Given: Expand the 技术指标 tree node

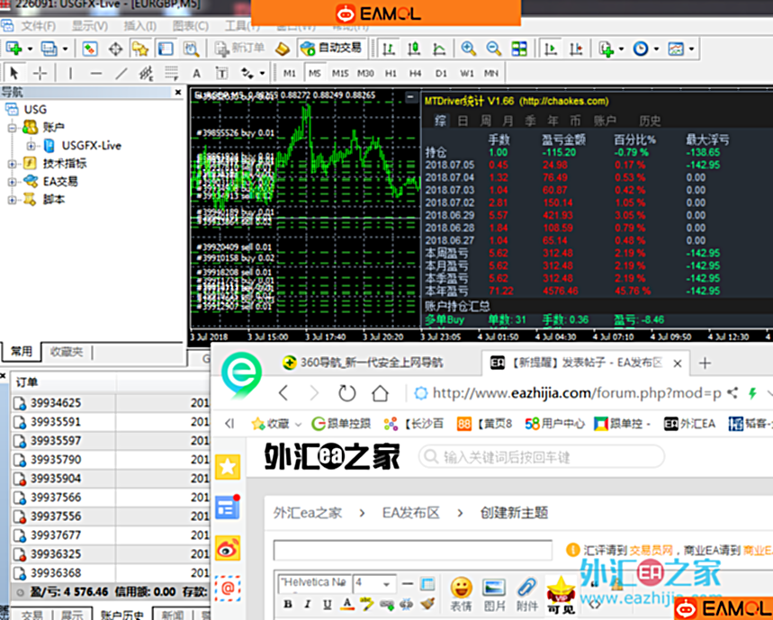Looking at the screenshot, I should [x=13, y=164].
